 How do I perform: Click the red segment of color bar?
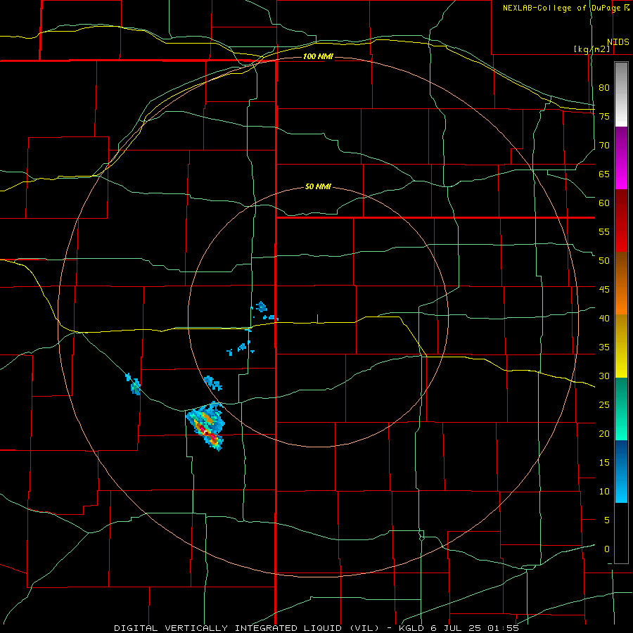pos(621,221)
